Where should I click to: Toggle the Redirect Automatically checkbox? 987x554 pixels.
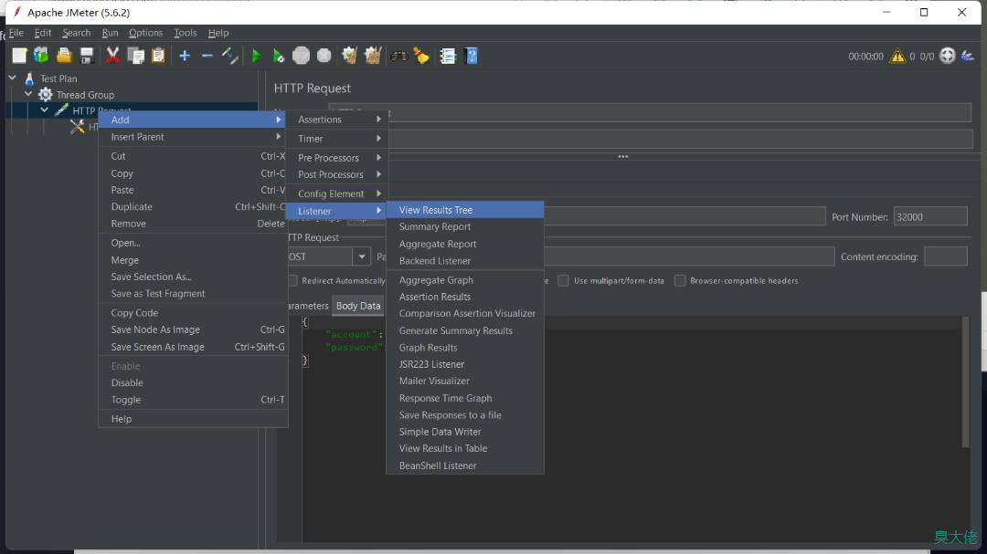pyautogui.click(x=292, y=280)
